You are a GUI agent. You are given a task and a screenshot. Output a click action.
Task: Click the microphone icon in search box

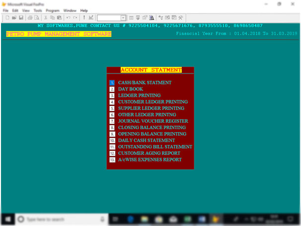102,219
